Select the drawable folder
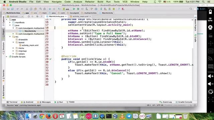This screenshot has width=214, height=120. click(23, 40)
